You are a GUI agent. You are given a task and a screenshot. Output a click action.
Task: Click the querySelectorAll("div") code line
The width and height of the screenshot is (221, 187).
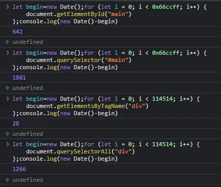[81, 151]
